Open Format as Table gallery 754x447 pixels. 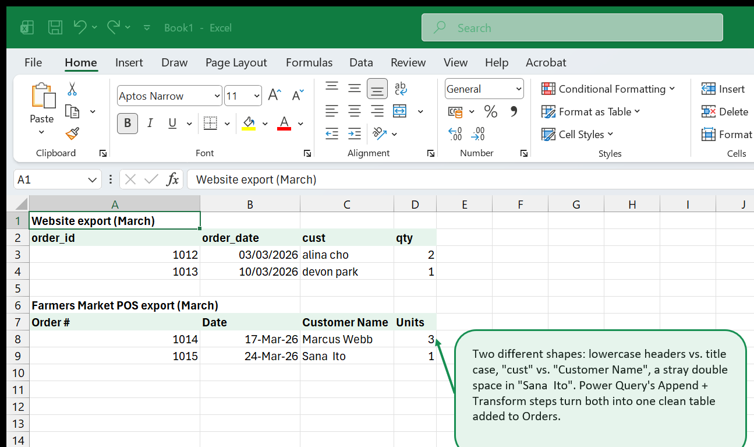coord(591,111)
